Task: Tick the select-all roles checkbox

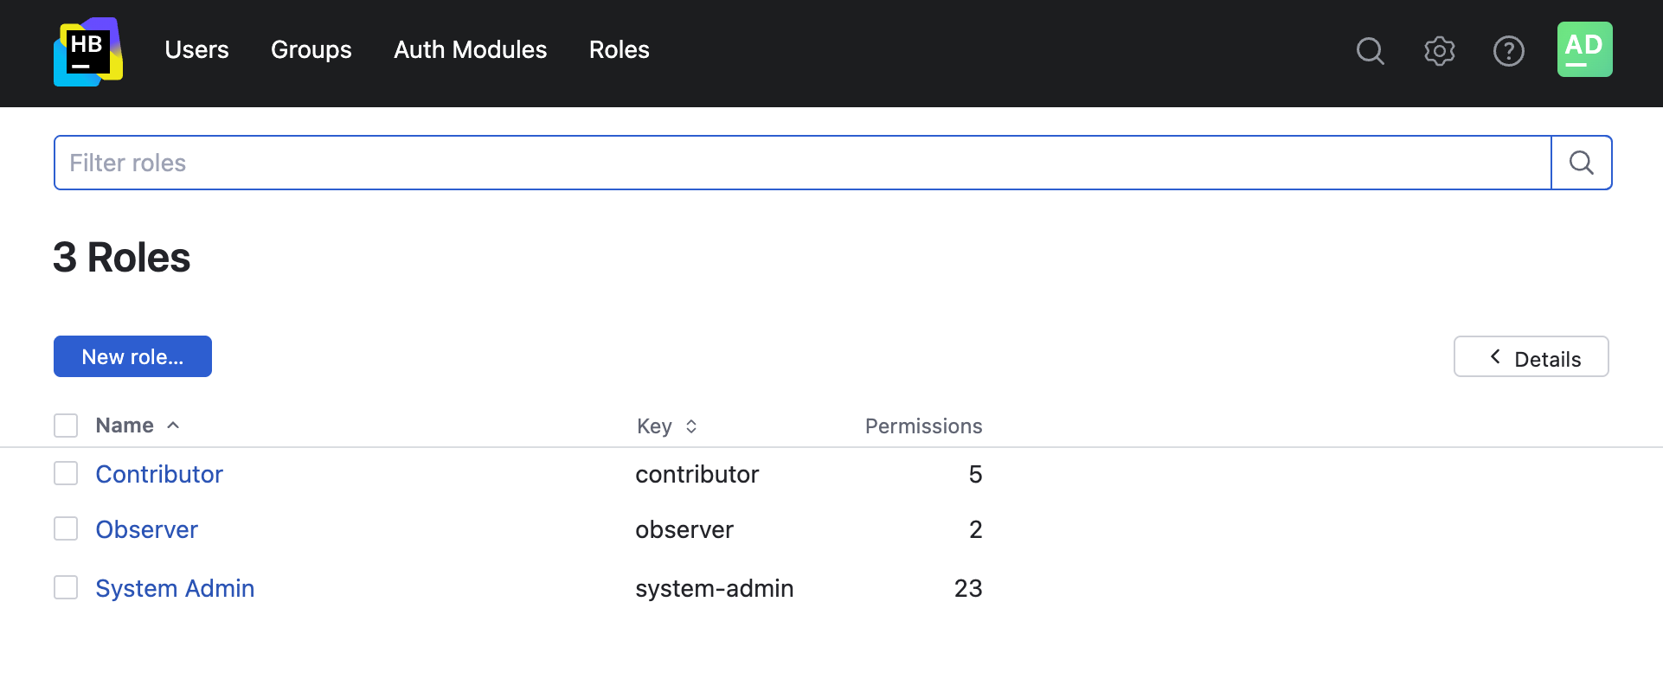Action: (66, 426)
